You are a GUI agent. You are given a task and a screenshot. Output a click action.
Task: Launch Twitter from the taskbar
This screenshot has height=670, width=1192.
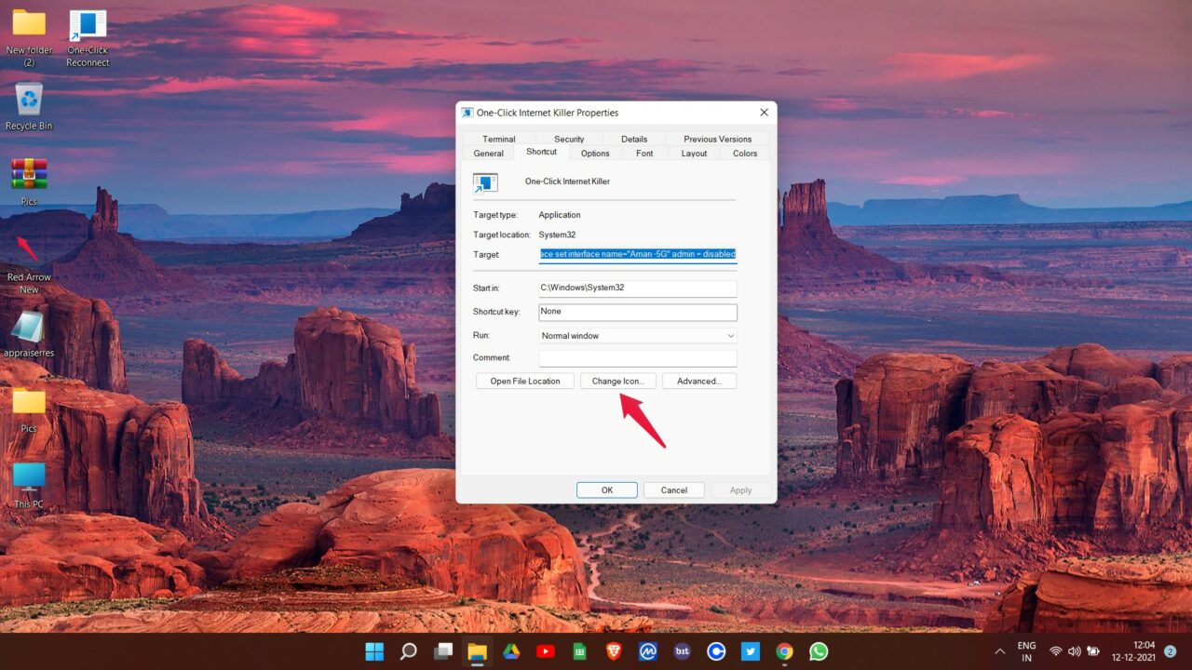[x=751, y=651]
